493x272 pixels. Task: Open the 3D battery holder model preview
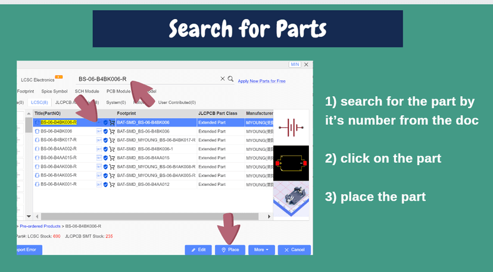click(x=291, y=199)
